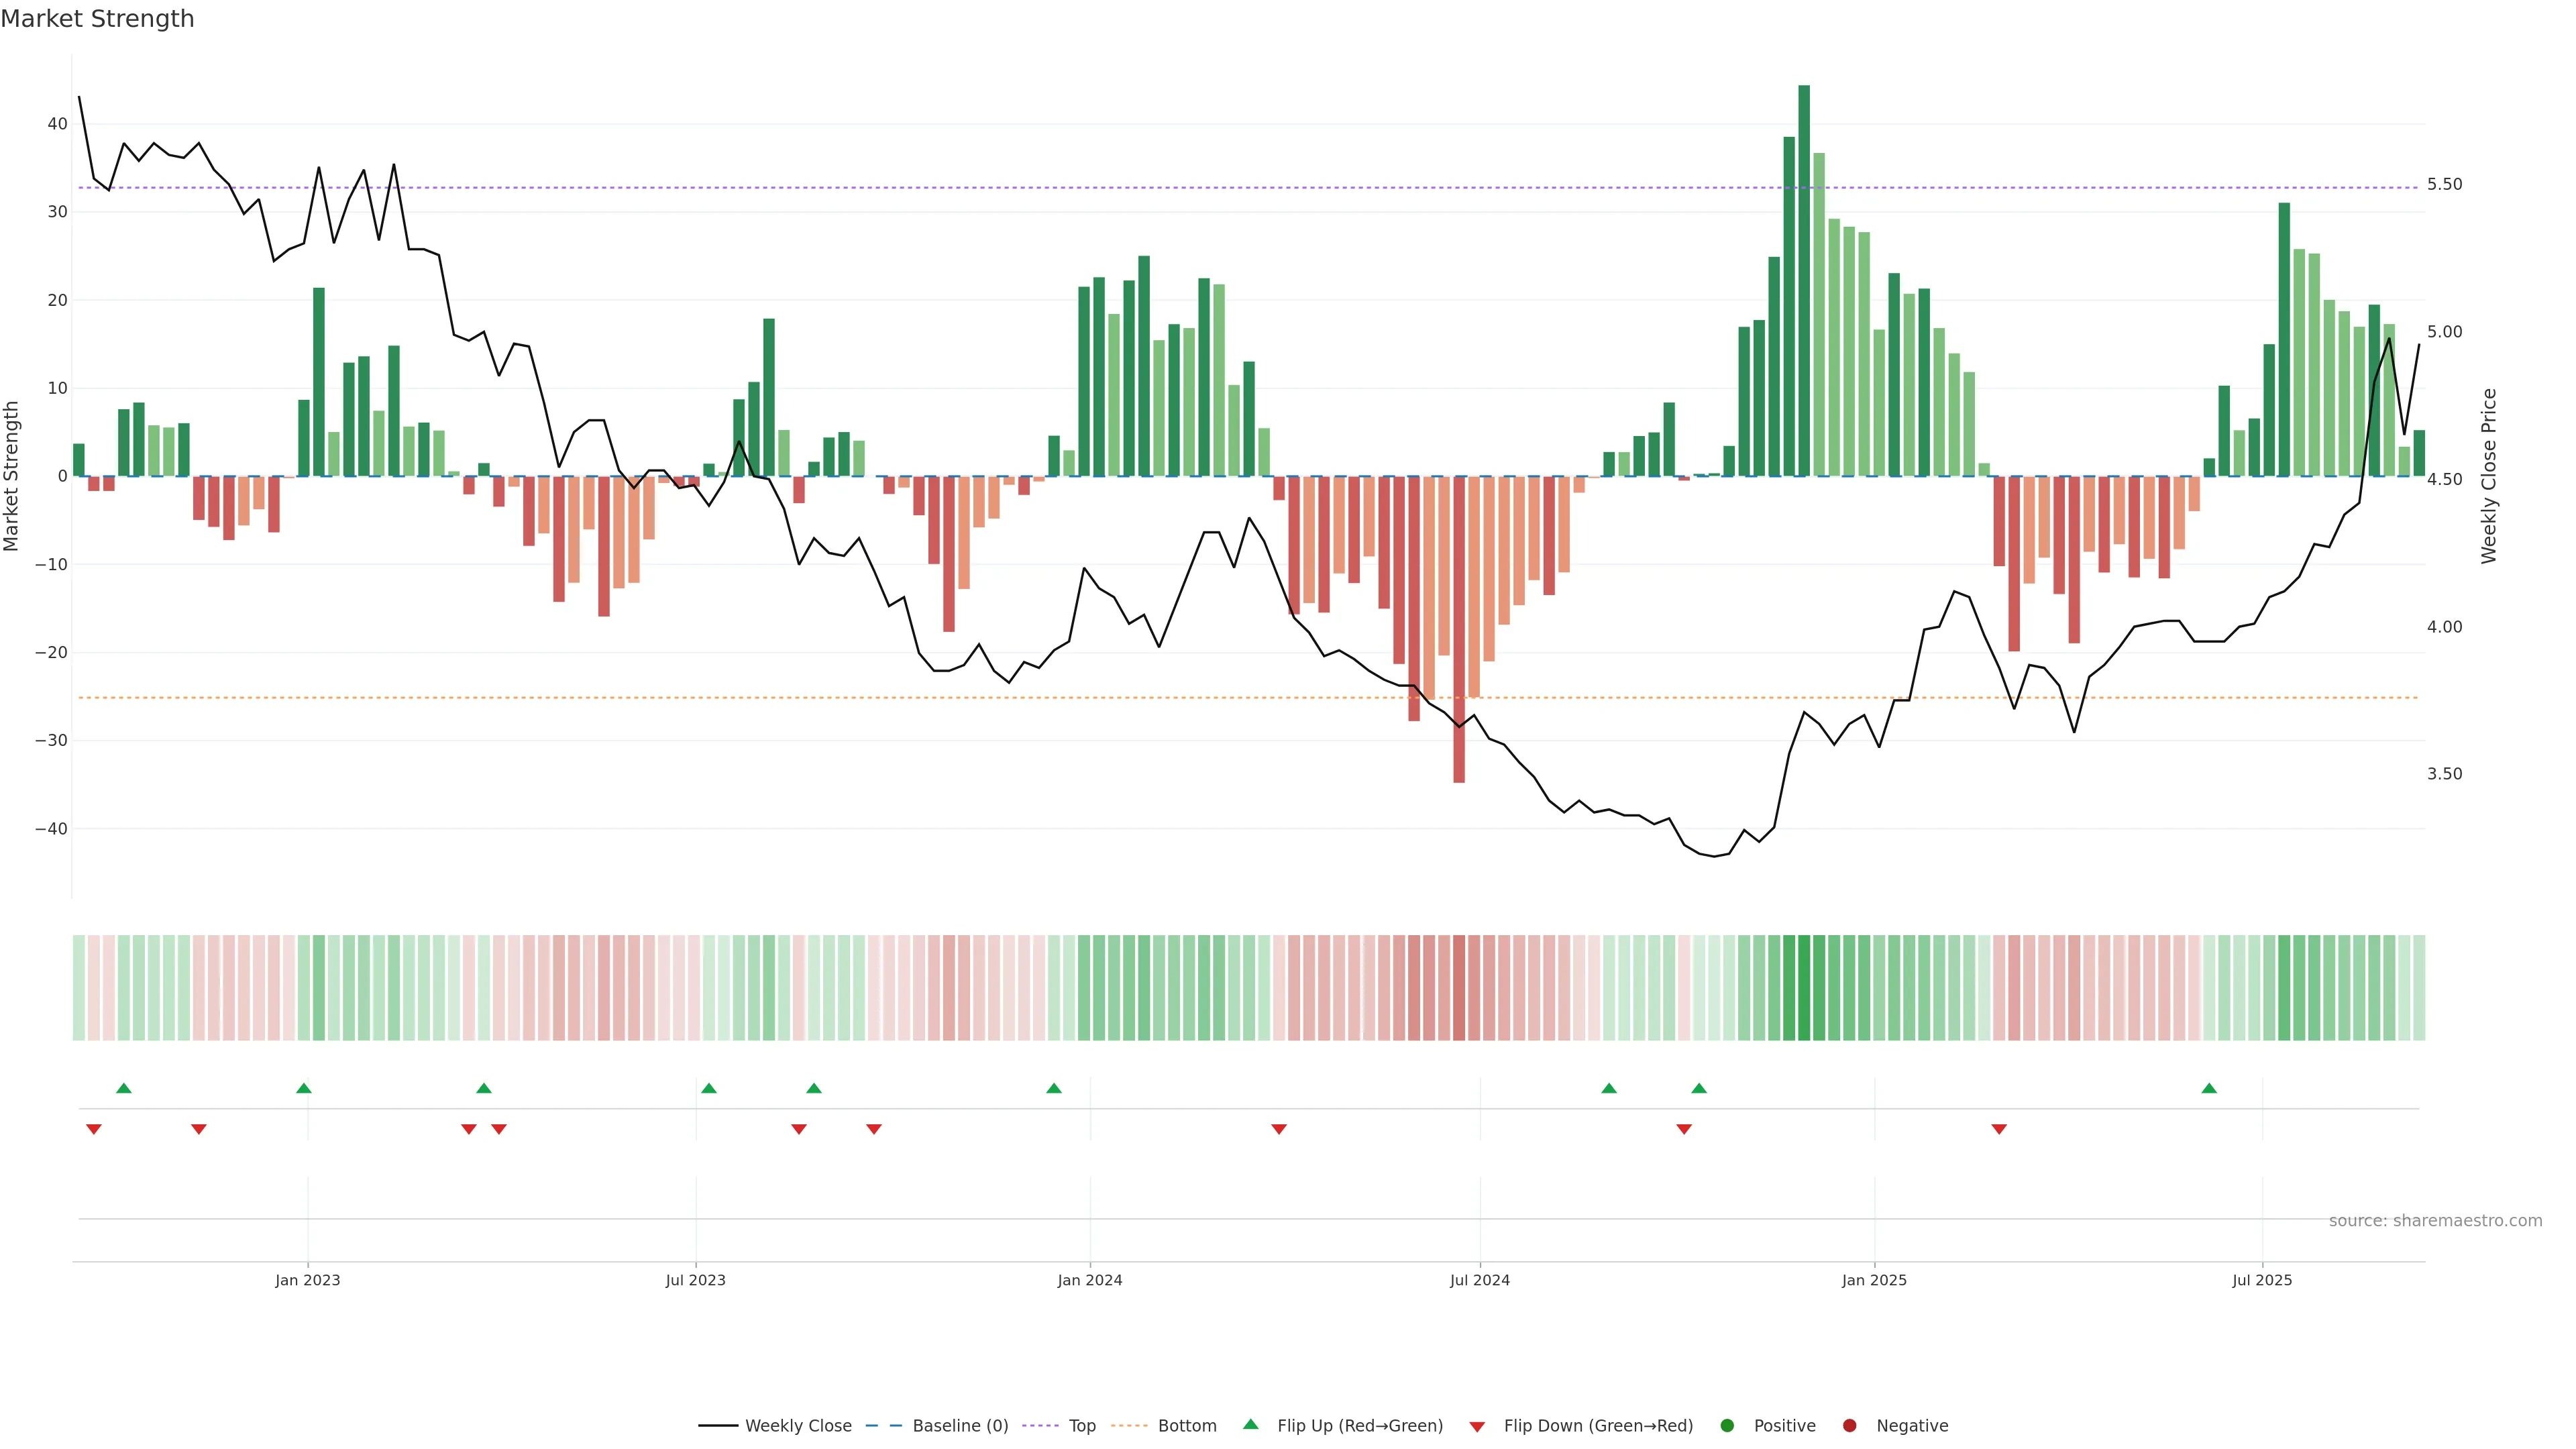2576x1449 pixels.
Task: Click the dark red Negative circle in legend
Action: tap(1849, 1426)
